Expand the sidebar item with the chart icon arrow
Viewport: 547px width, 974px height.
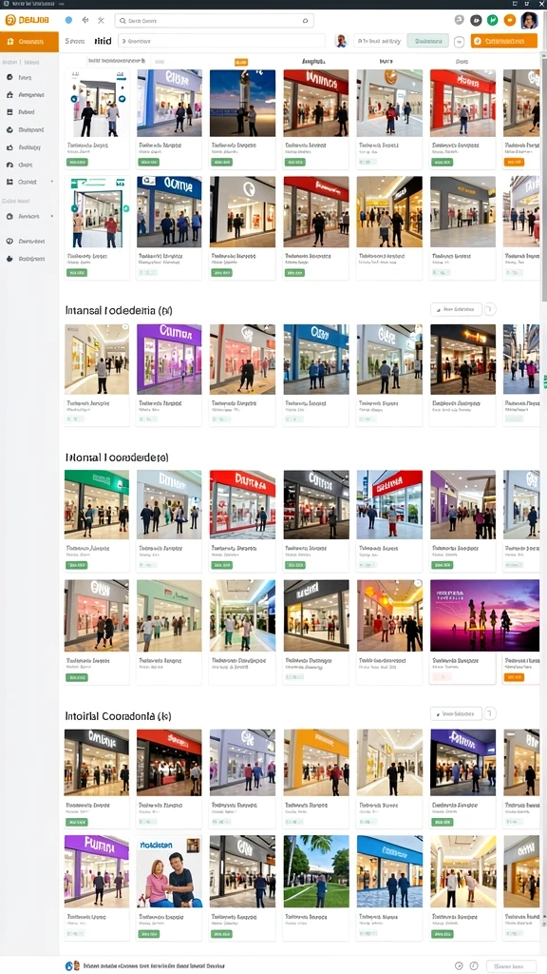click(x=52, y=182)
